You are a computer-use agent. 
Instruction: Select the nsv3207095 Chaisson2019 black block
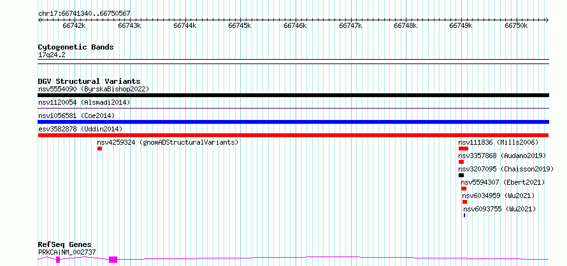click(461, 175)
